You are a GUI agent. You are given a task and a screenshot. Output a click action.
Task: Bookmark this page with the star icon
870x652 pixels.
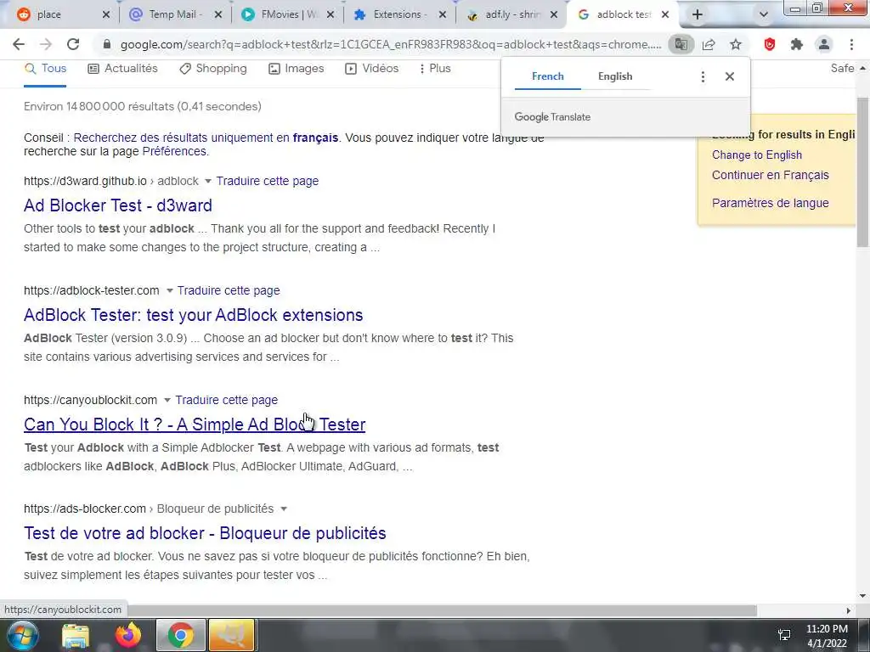click(x=736, y=44)
